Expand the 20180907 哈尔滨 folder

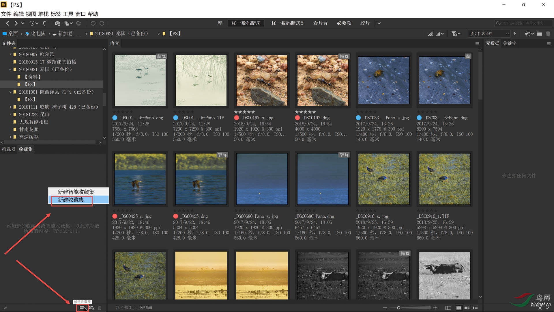click(10, 54)
